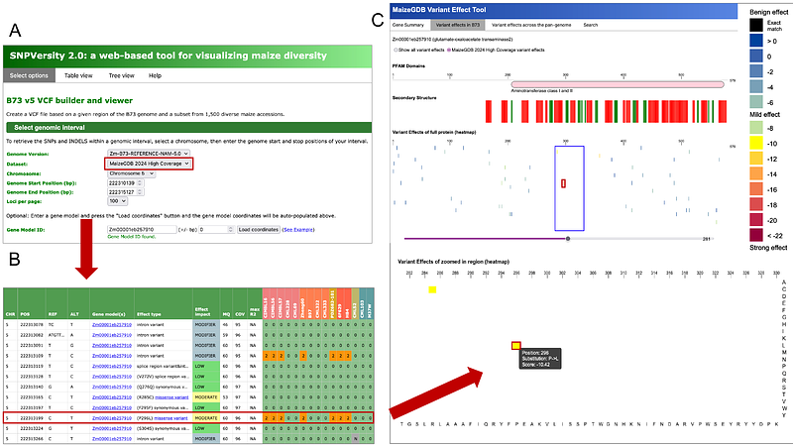
Task: Open the missense variant link for R285C
Action: (171, 397)
